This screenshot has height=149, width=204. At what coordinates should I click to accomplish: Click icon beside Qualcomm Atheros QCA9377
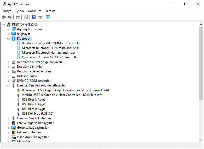point(19,57)
